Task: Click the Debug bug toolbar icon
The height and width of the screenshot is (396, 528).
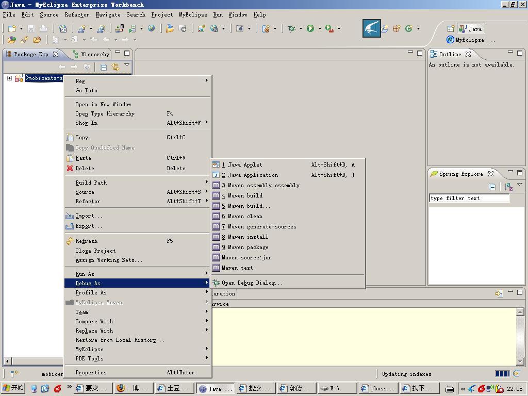Action: click(292, 29)
